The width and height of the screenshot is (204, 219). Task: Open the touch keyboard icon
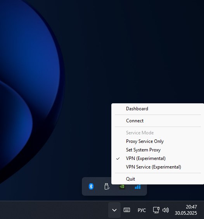(x=127, y=210)
